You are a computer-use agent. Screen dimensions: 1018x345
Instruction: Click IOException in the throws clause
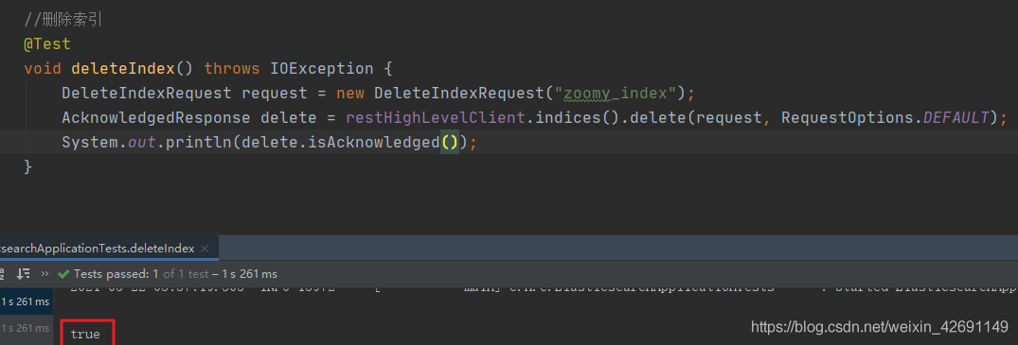[x=321, y=68]
